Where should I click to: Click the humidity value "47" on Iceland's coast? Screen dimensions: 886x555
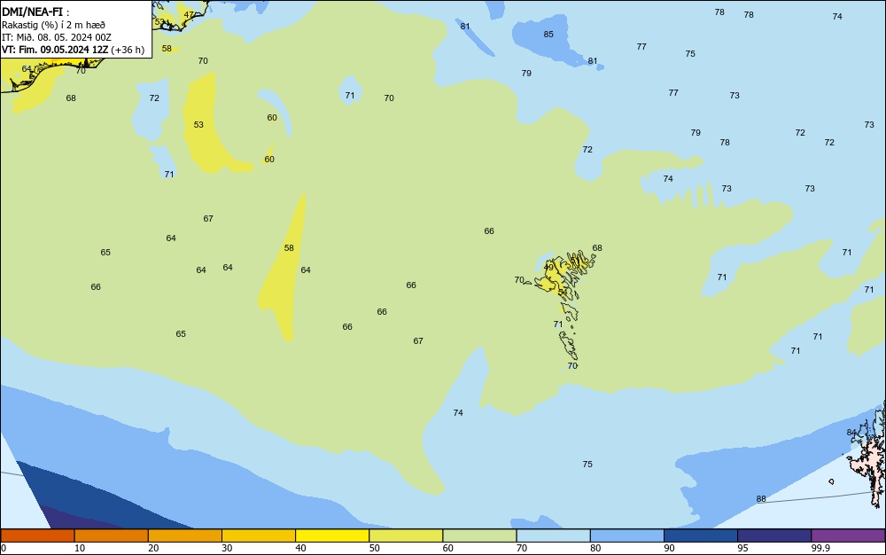click(x=189, y=15)
